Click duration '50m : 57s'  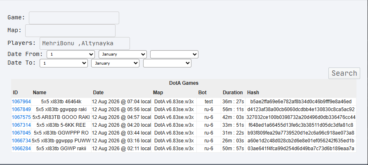pos(233,149)
